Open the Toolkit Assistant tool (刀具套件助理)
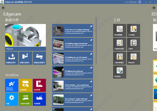Screen dimensions: 157x111 coord(120,44)
